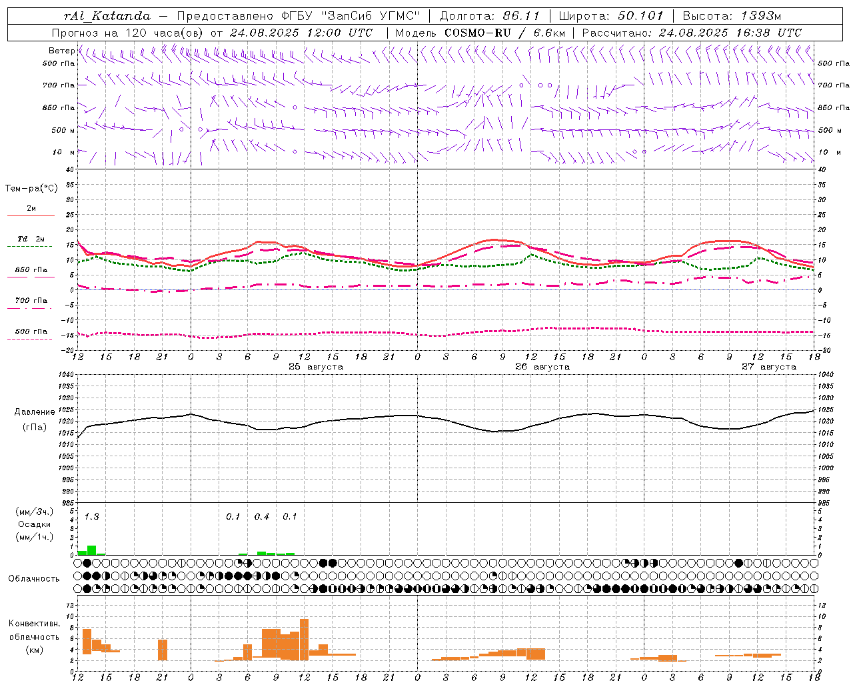Select the 2м label above the red legend line
This screenshot has width=853, height=683.
tap(31, 209)
